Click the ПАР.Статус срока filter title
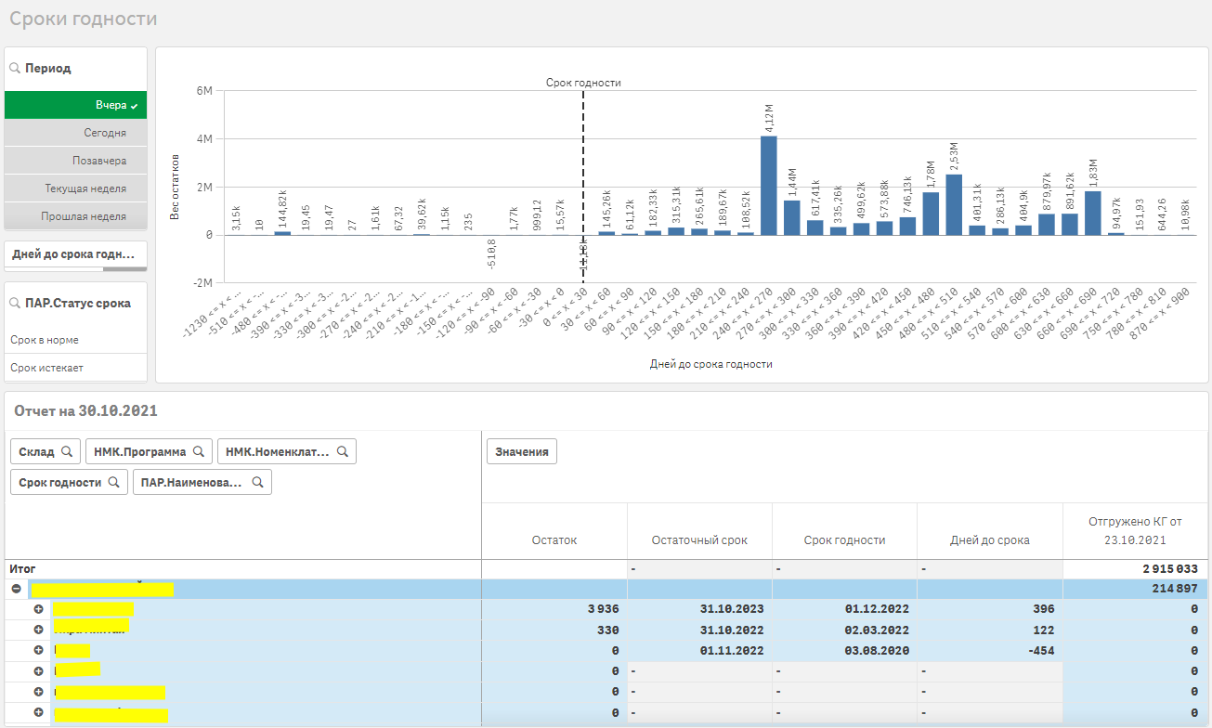The height and width of the screenshot is (728, 1212). [78, 304]
